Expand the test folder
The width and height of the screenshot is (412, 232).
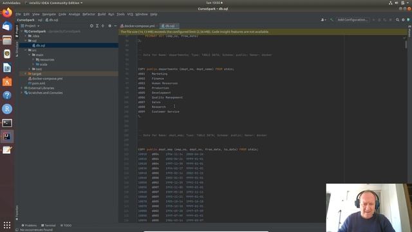pos(30,69)
